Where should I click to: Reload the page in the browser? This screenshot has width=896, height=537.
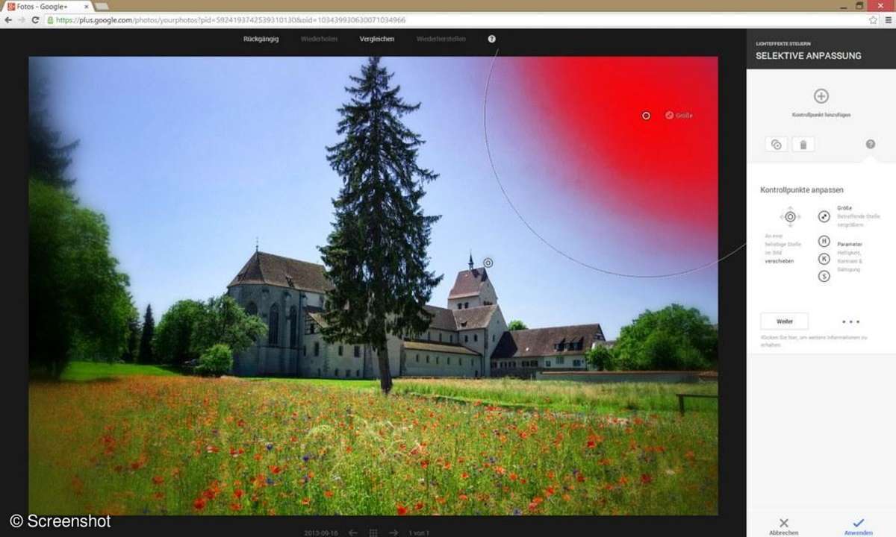(x=35, y=20)
